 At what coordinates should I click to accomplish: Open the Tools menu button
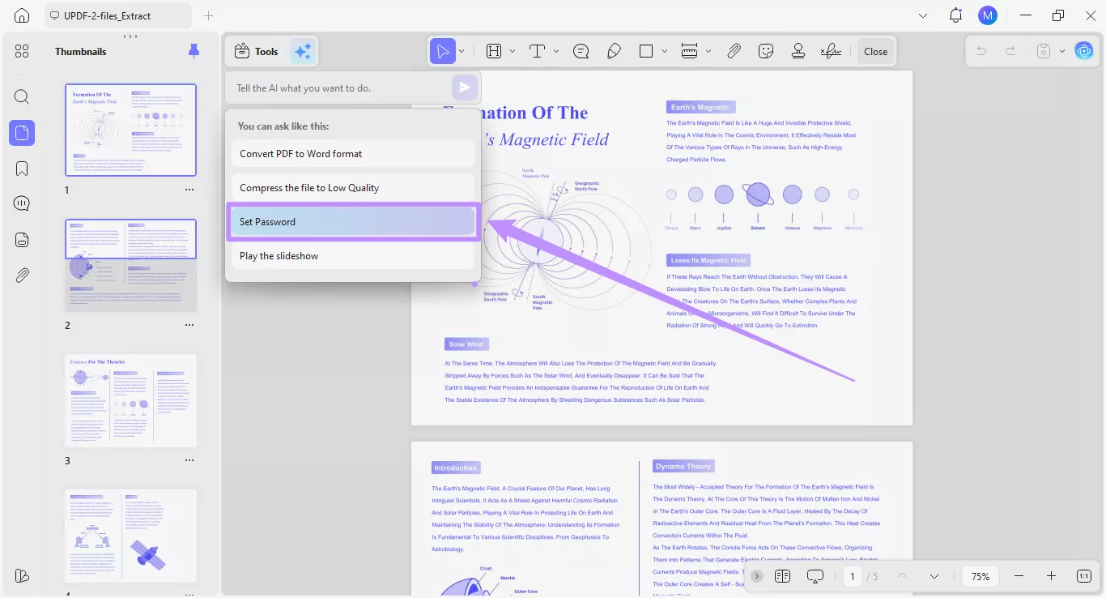pyautogui.click(x=256, y=51)
